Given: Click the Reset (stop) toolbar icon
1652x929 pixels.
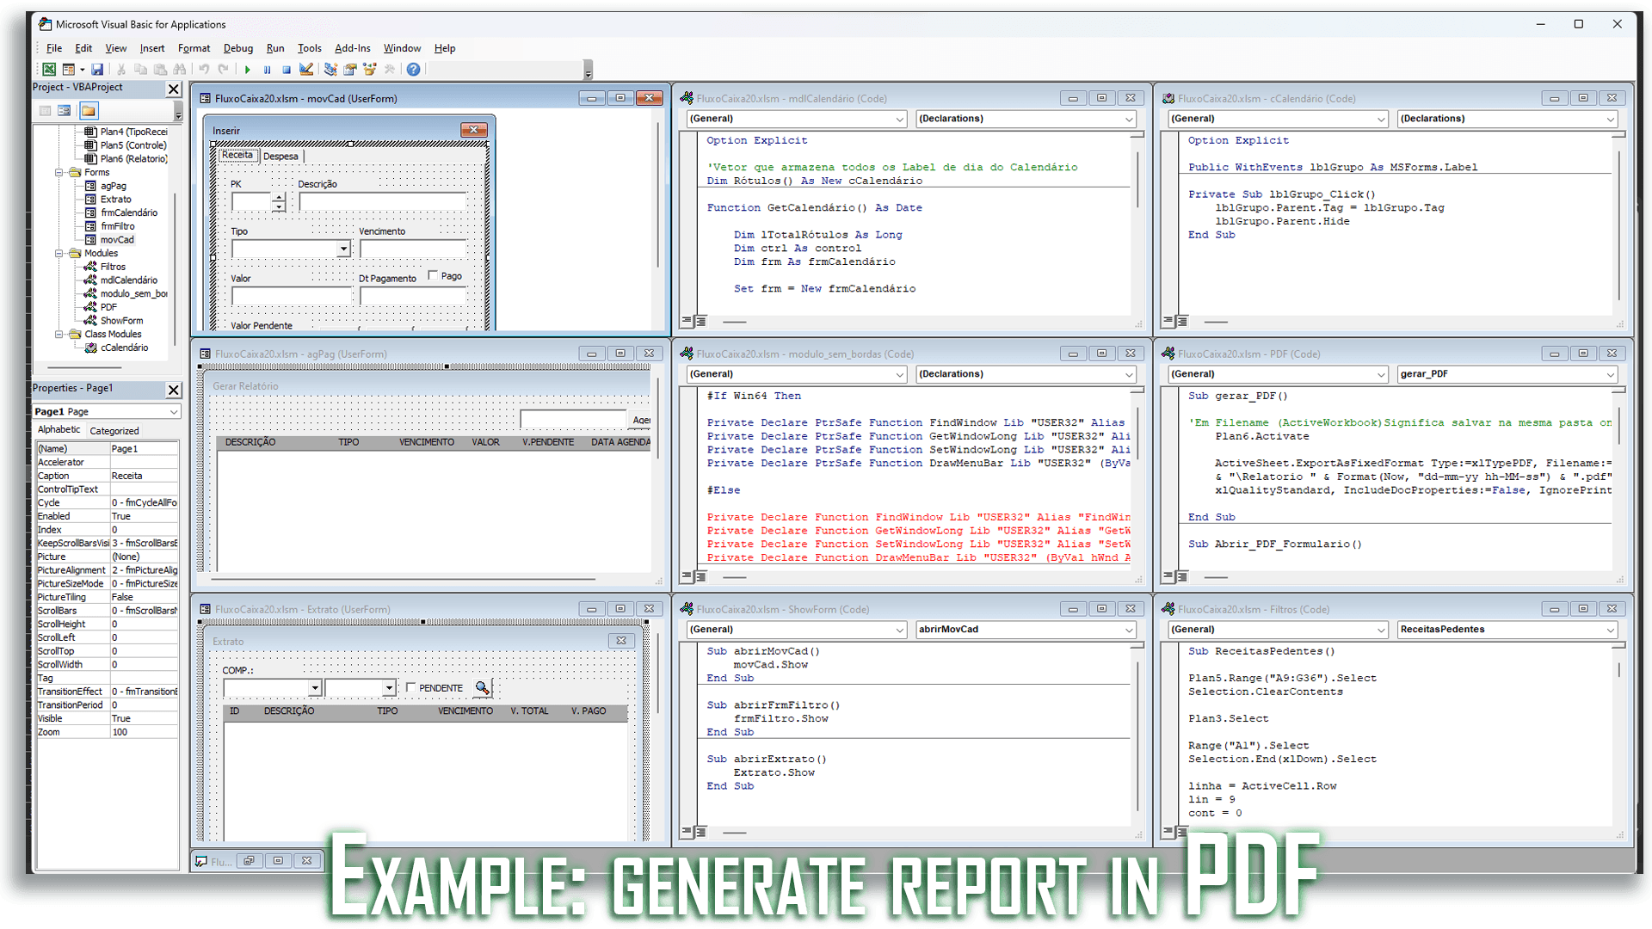Looking at the screenshot, I should point(287,70).
